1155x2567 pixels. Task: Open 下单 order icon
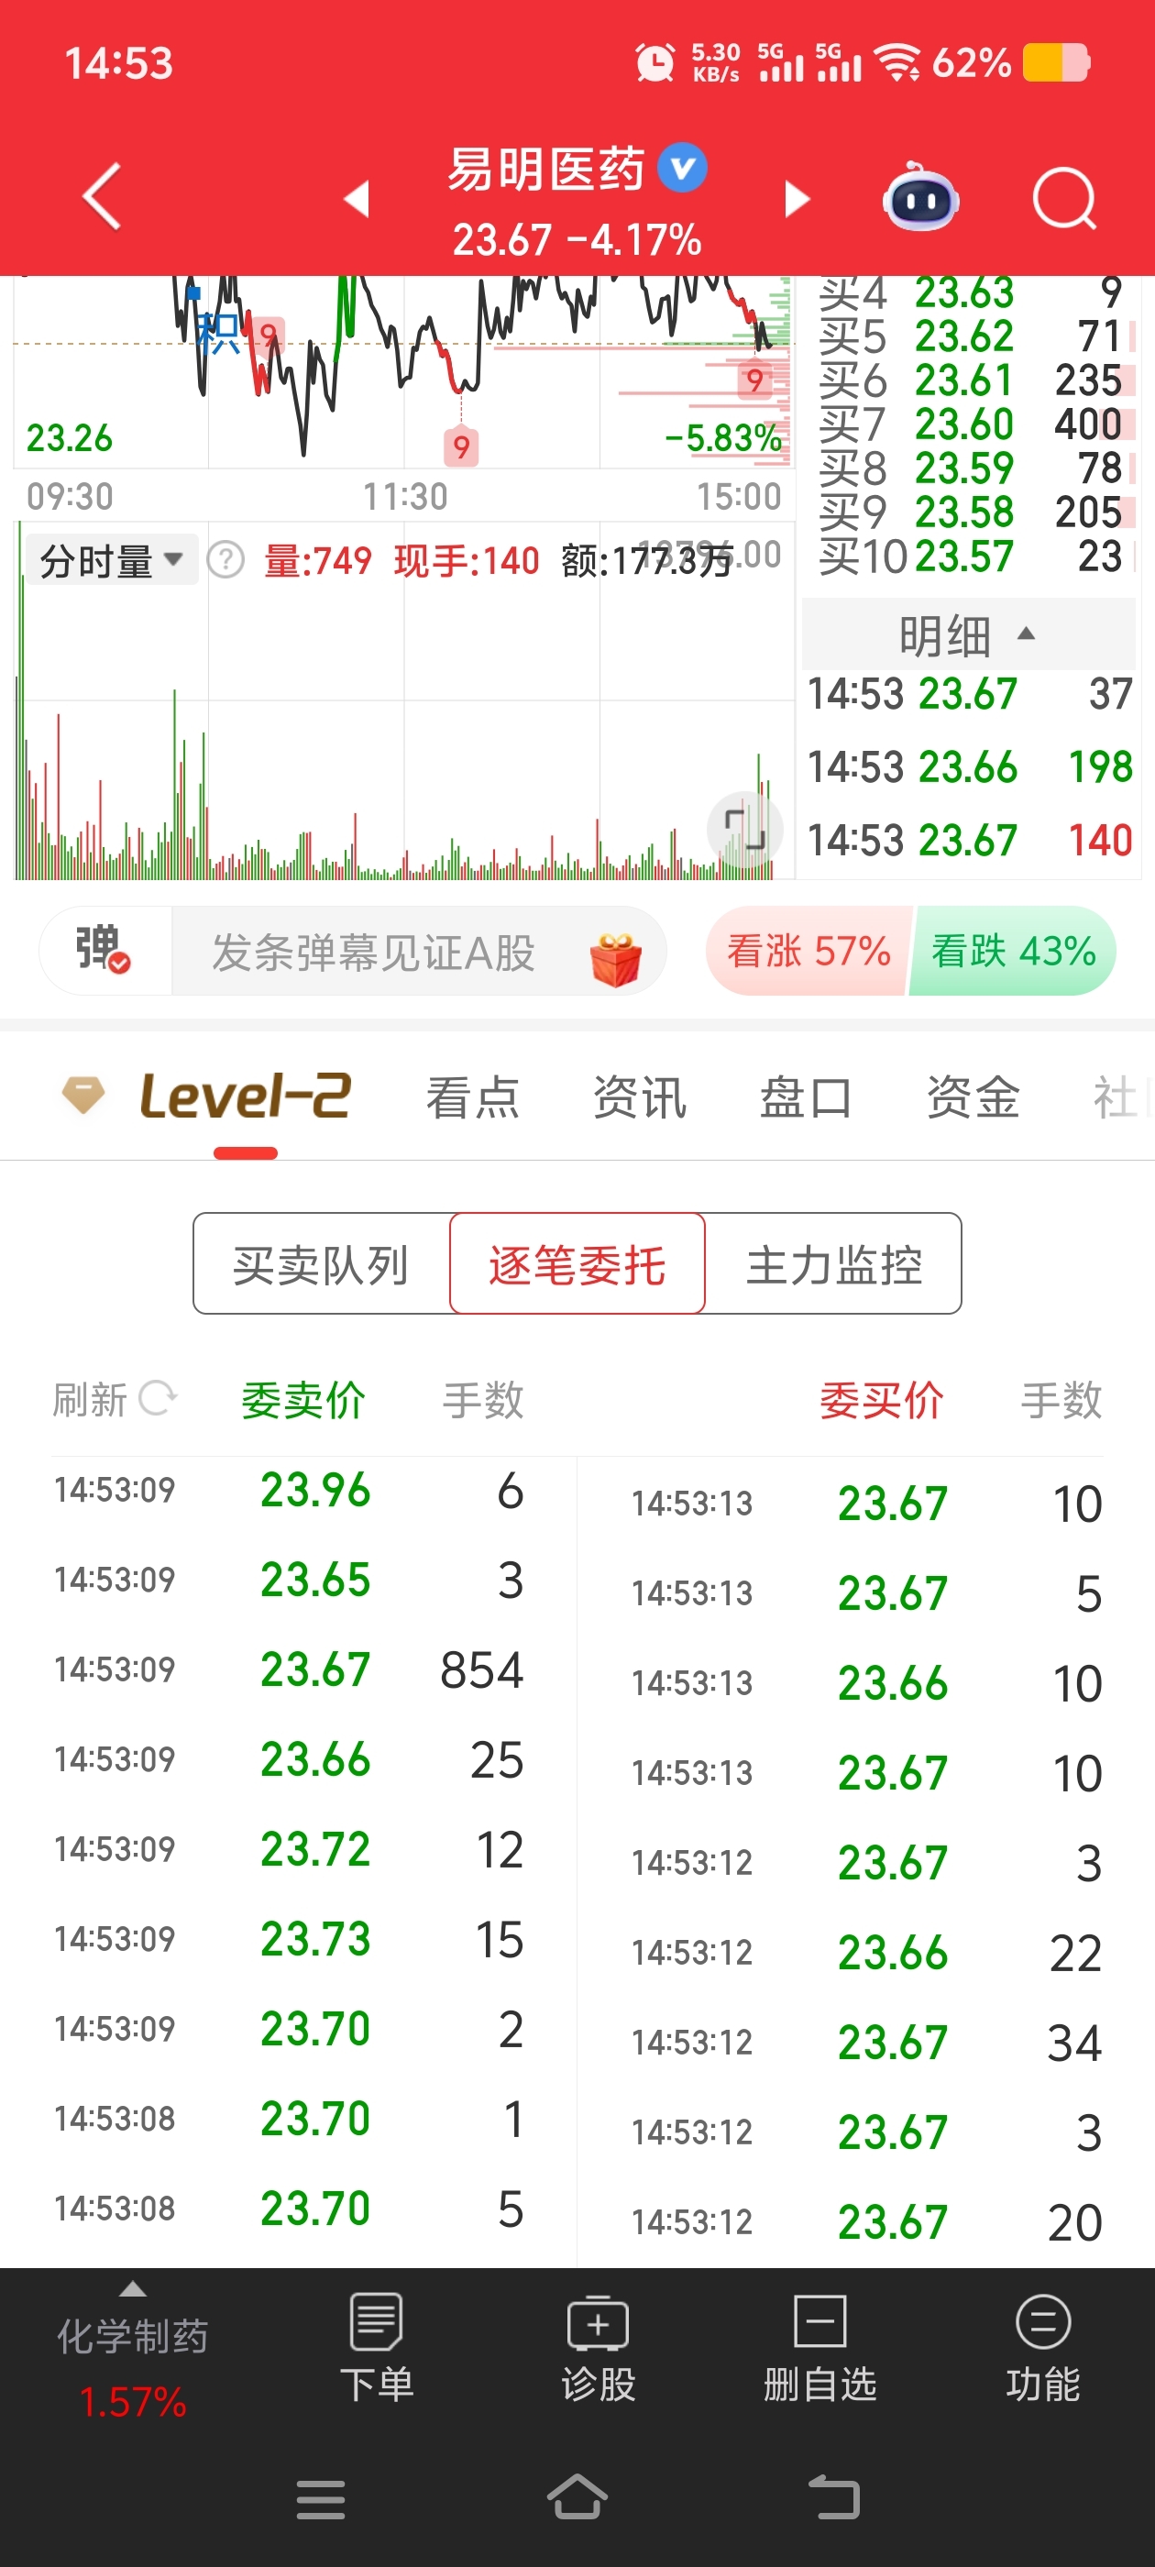coord(376,2348)
